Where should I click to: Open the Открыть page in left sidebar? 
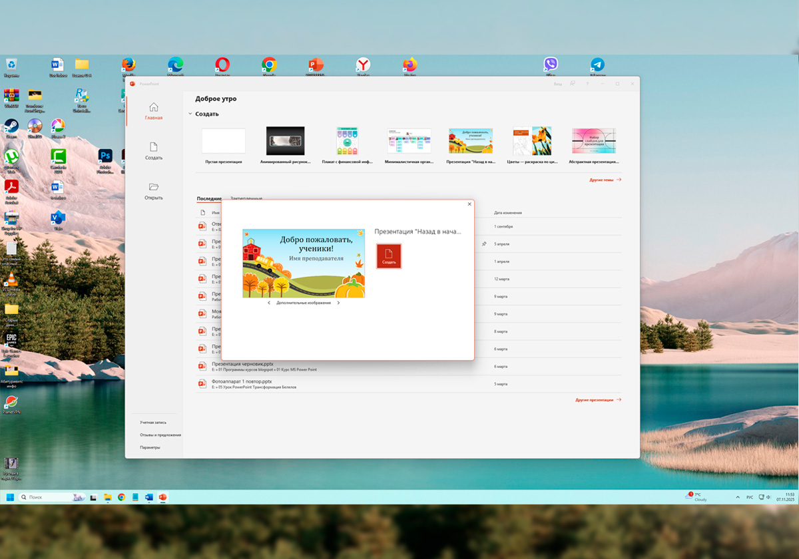click(x=154, y=191)
